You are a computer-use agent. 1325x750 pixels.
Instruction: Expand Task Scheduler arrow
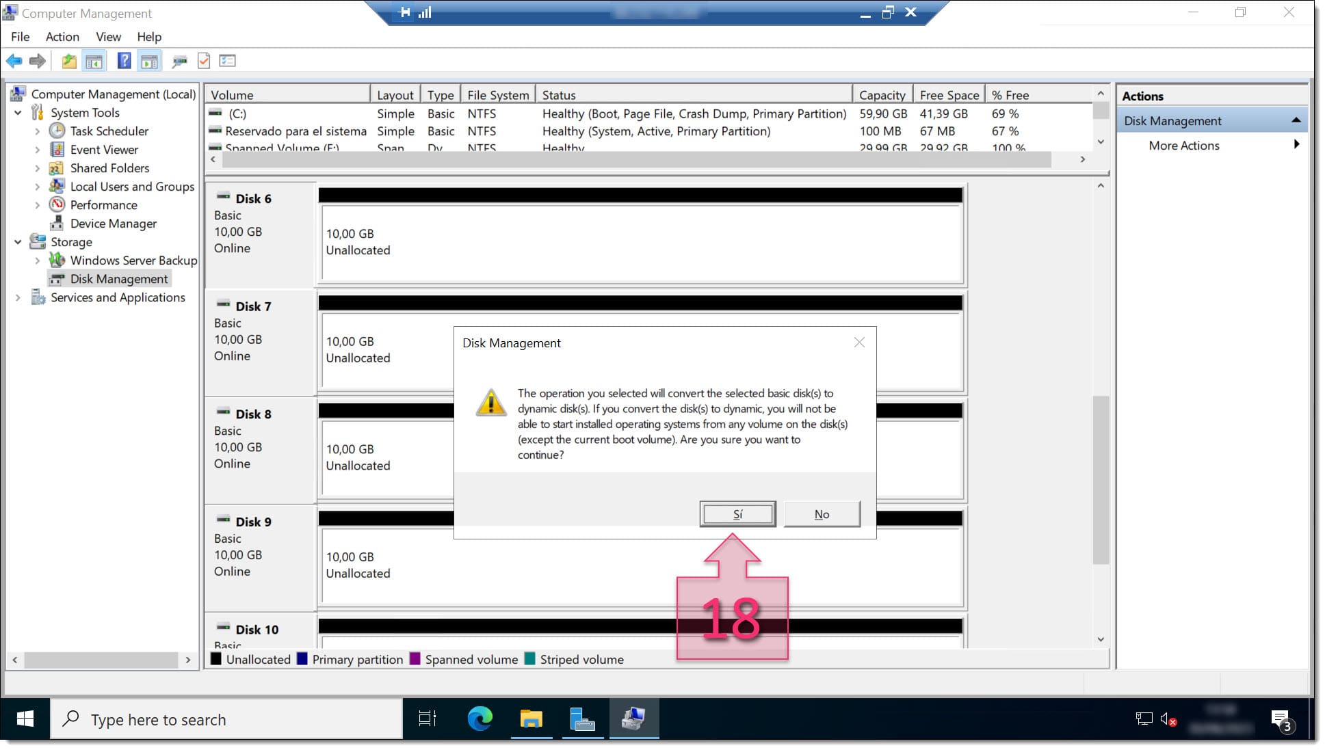pyautogui.click(x=38, y=131)
